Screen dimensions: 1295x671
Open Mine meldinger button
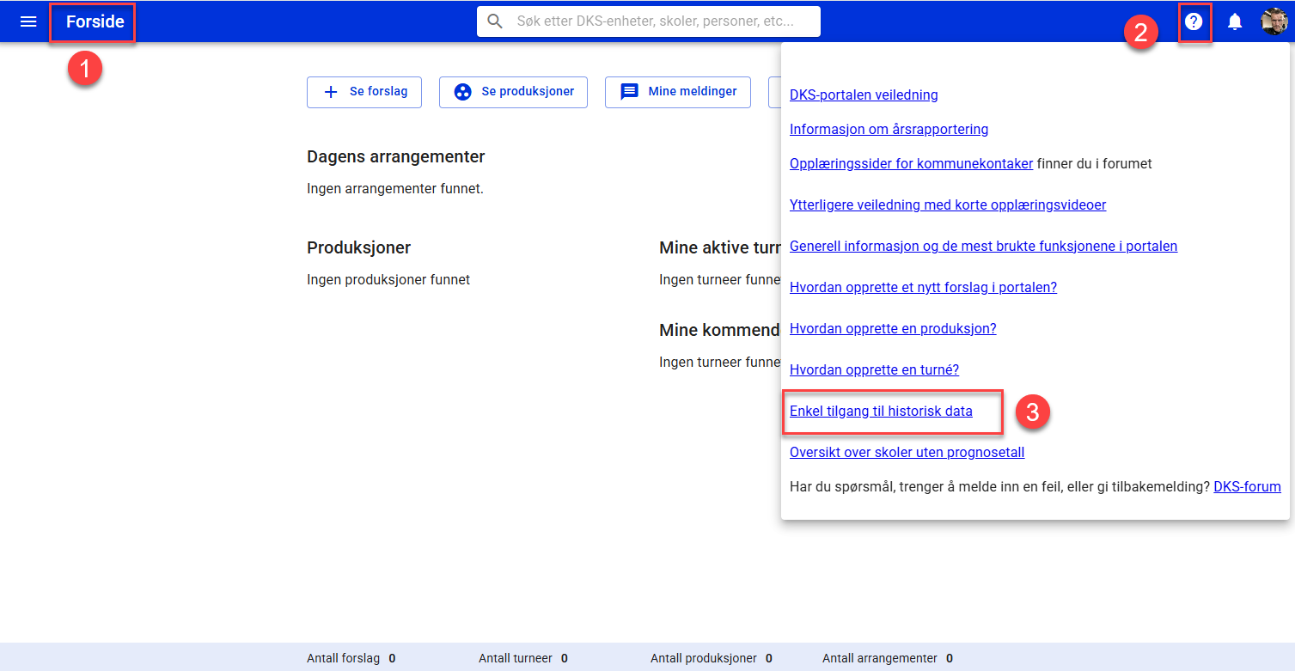tap(677, 92)
